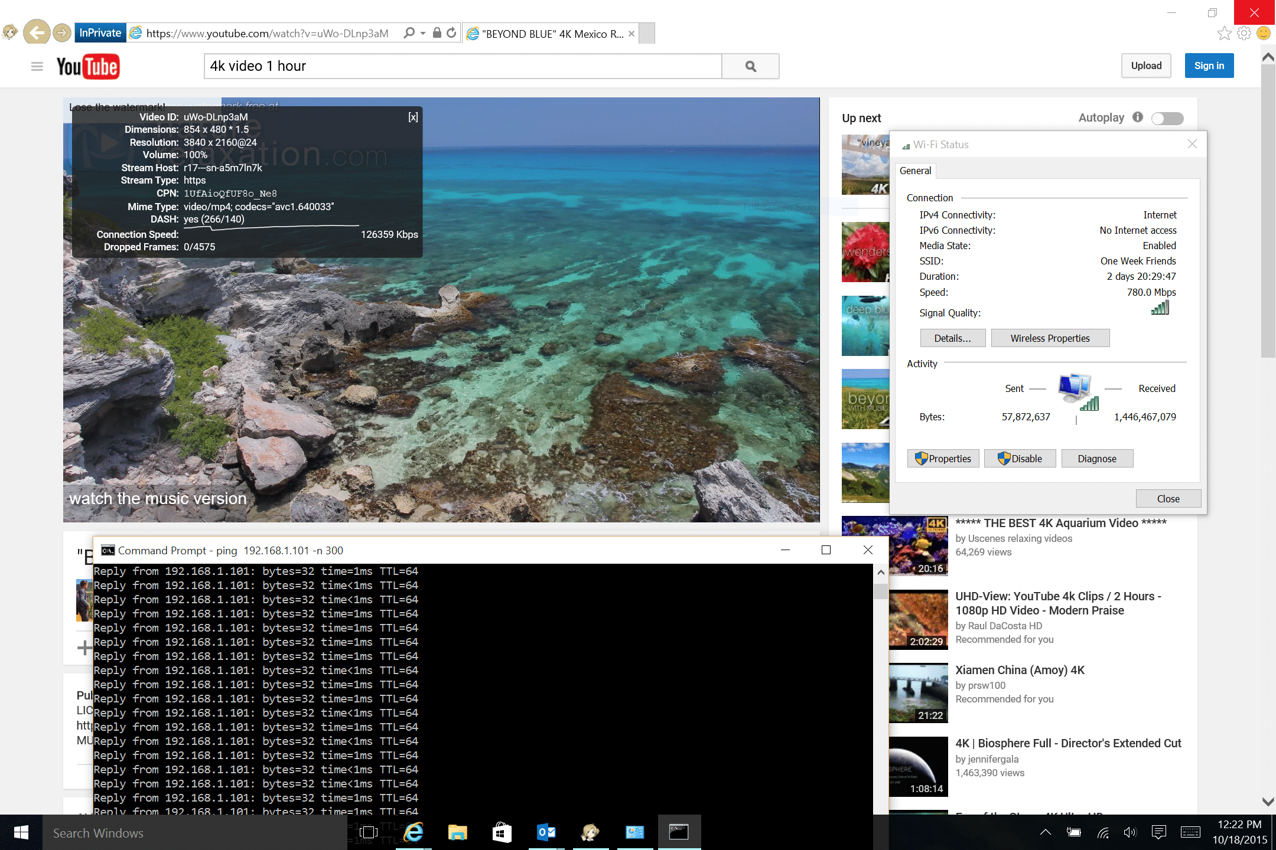Click the Diagnose button
1276x850 pixels.
(x=1097, y=459)
